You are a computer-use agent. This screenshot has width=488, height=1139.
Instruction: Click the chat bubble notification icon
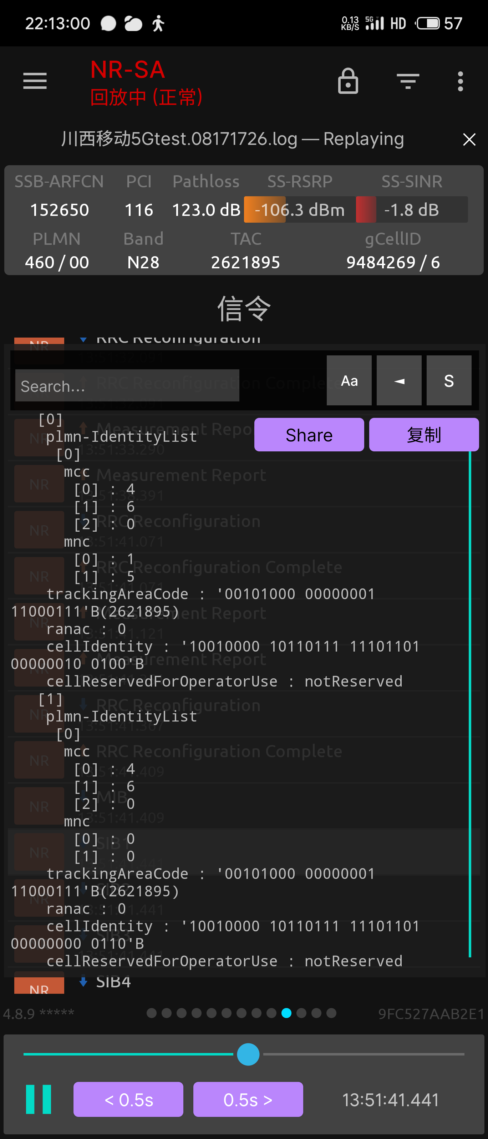(108, 23)
